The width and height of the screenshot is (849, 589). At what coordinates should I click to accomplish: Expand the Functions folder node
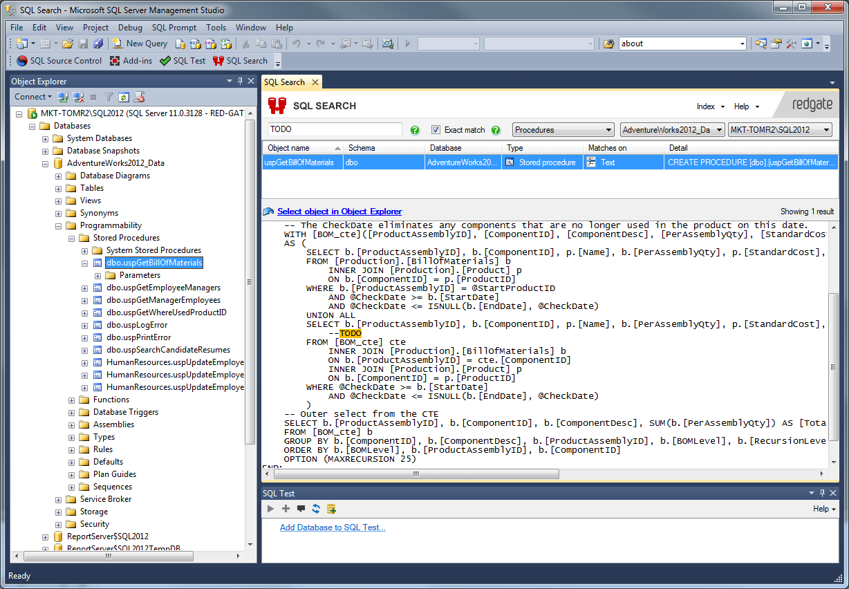pyautogui.click(x=72, y=400)
